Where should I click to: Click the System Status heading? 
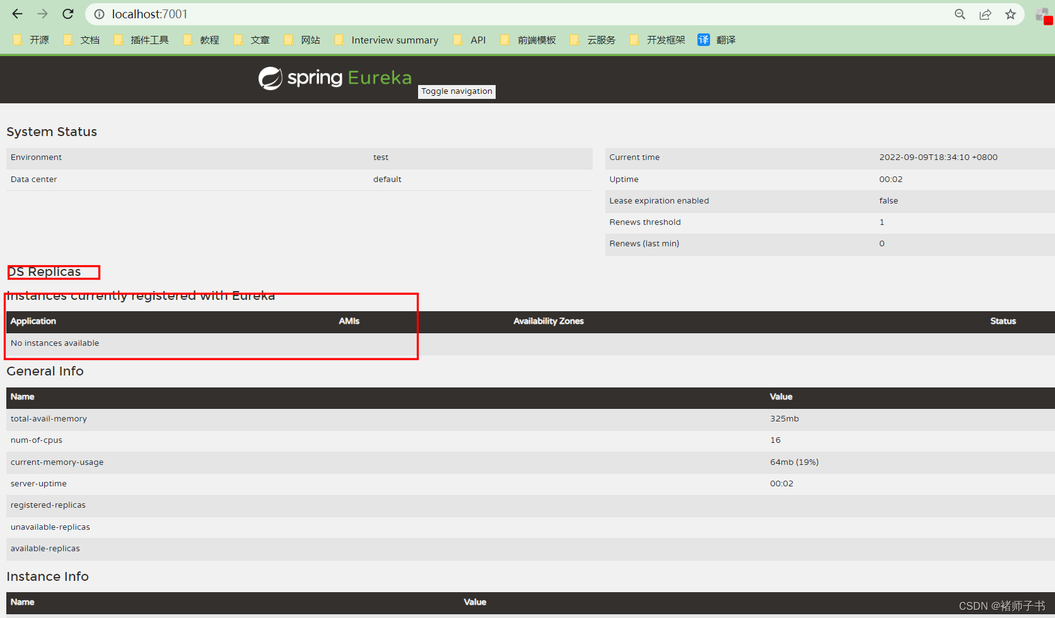pos(52,132)
